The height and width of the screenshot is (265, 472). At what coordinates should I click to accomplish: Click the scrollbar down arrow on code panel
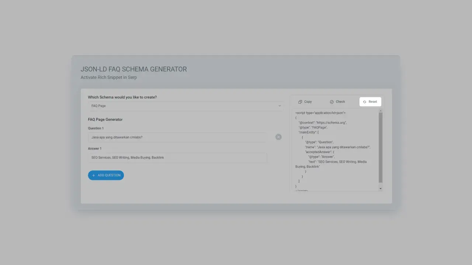[x=380, y=189]
